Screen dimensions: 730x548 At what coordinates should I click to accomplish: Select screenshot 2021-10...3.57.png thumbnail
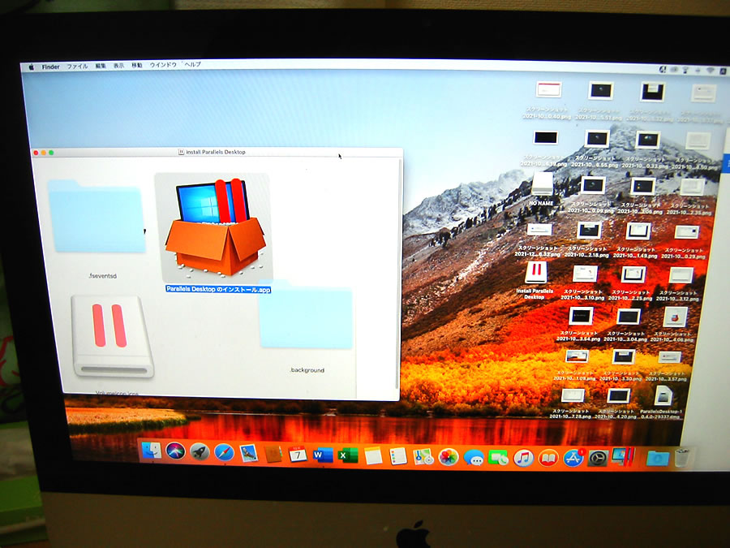(669, 357)
